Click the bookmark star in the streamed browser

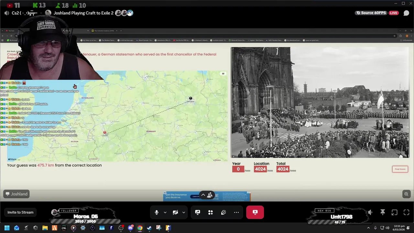(395, 36)
